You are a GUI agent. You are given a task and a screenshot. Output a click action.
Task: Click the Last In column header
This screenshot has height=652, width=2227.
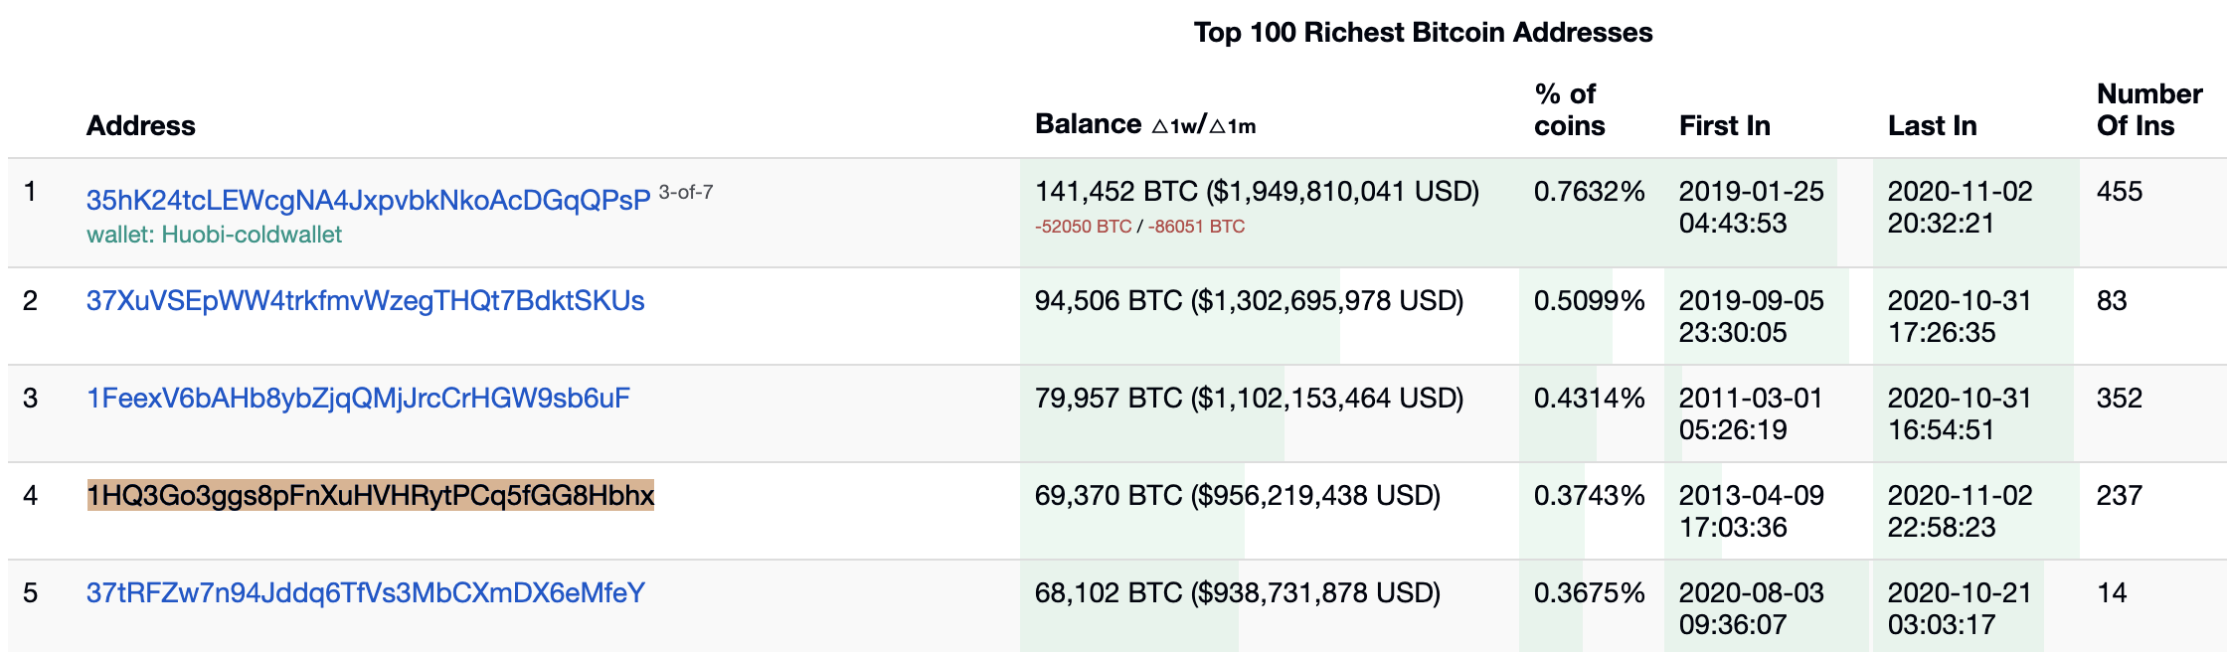click(1932, 126)
